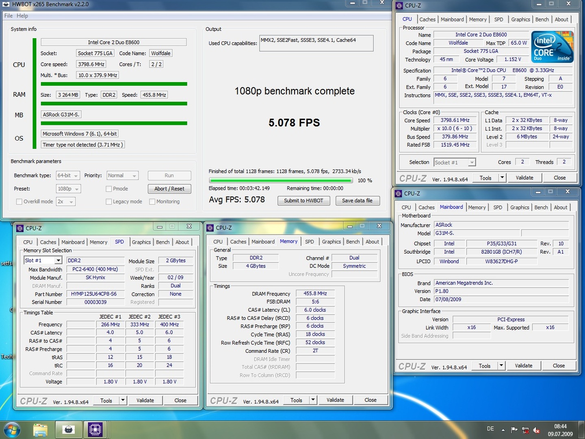The image size is (585, 439).
Task: Click Validate in the CPU window
Action: pyautogui.click(x=524, y=178)
